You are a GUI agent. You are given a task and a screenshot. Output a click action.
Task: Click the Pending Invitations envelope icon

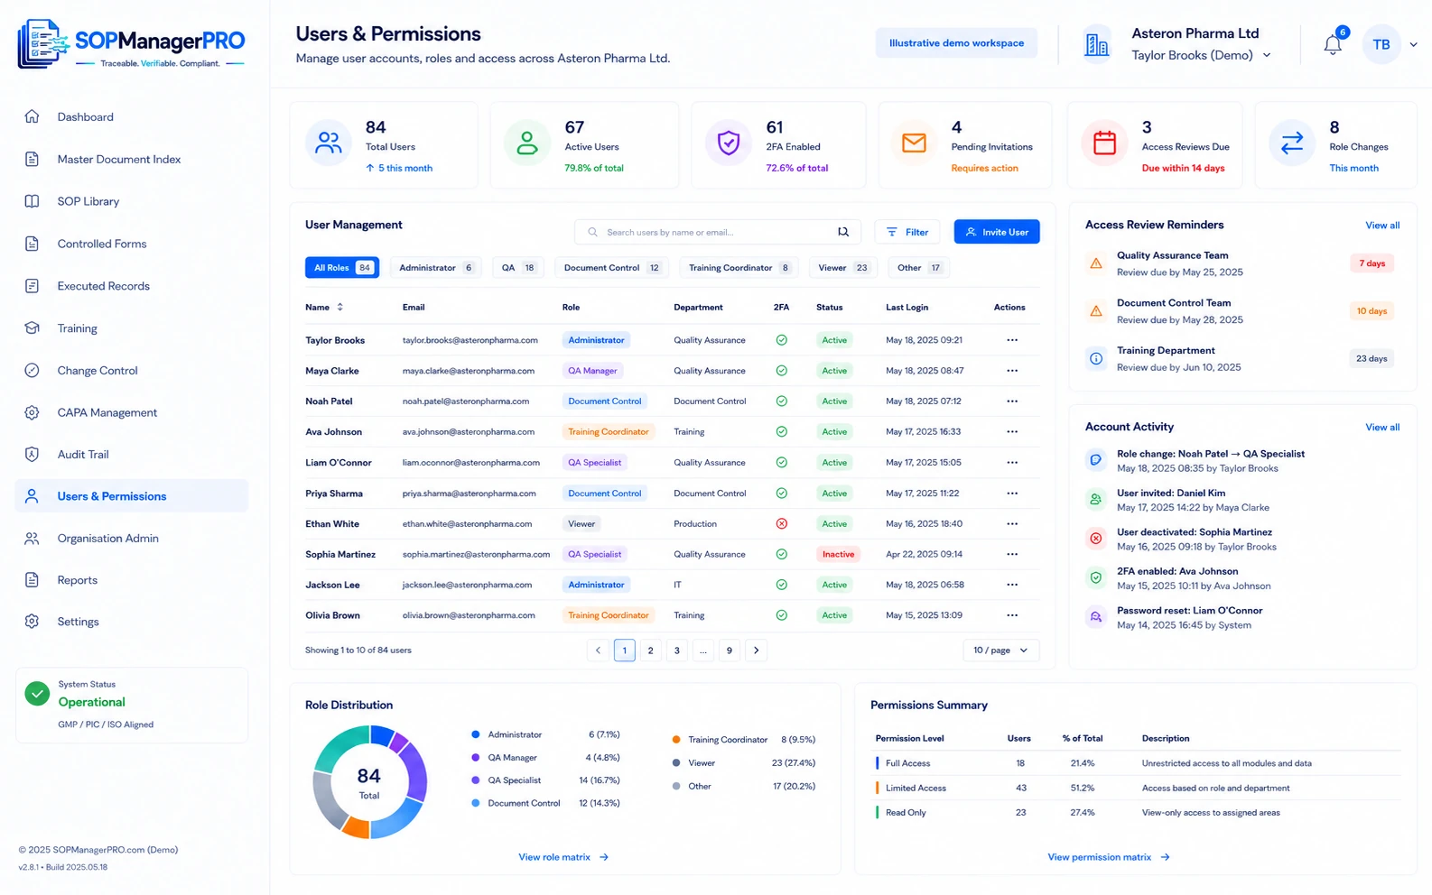click(914, 143)
